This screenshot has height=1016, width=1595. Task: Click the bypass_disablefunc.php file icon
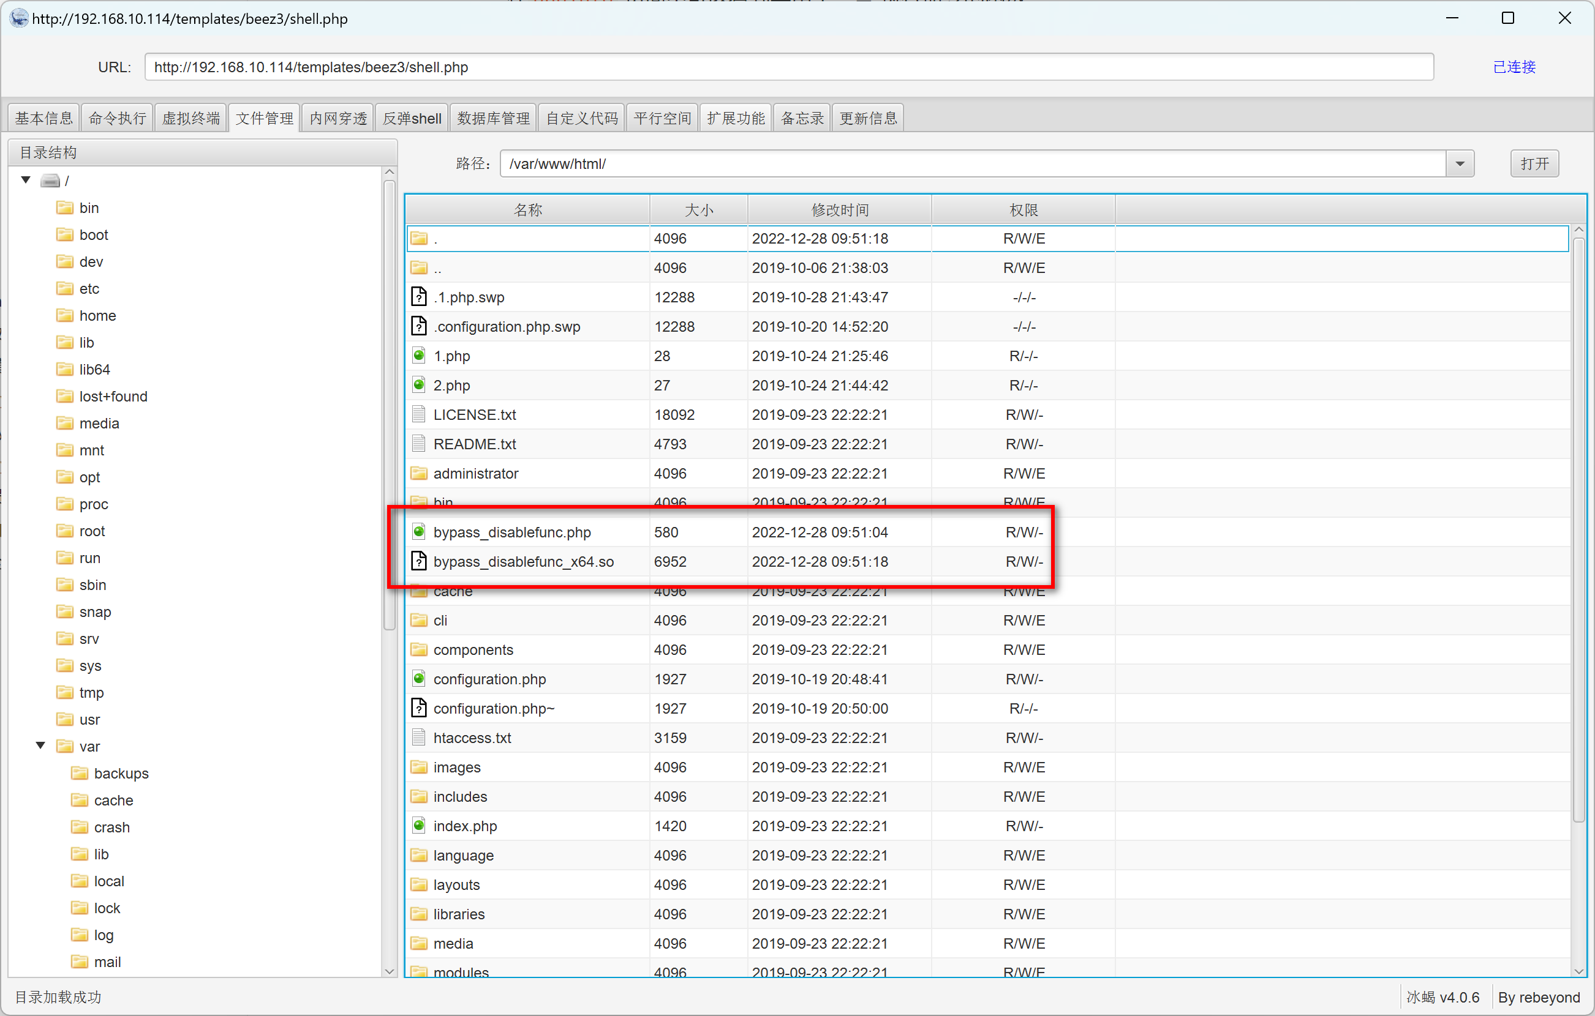coord(418,531)
